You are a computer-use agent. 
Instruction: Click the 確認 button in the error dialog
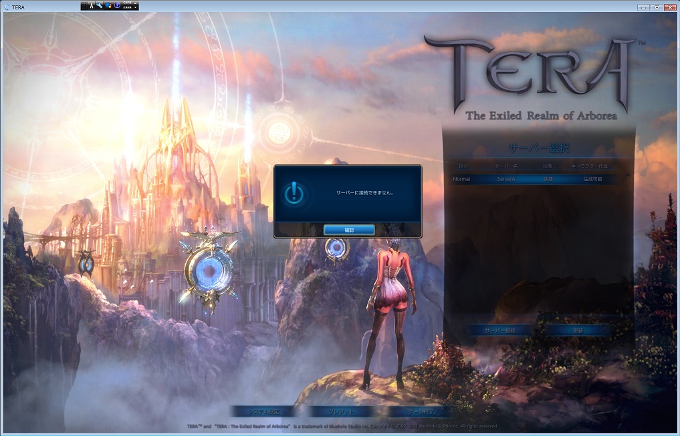[349, 230]
